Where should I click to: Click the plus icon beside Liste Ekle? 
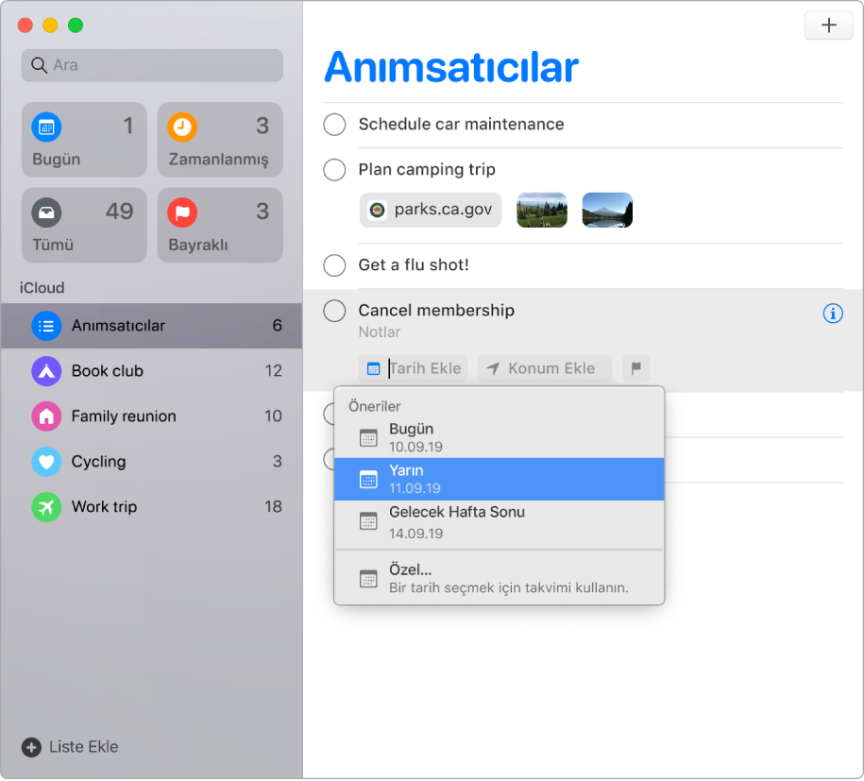click(x=31, y=747)
